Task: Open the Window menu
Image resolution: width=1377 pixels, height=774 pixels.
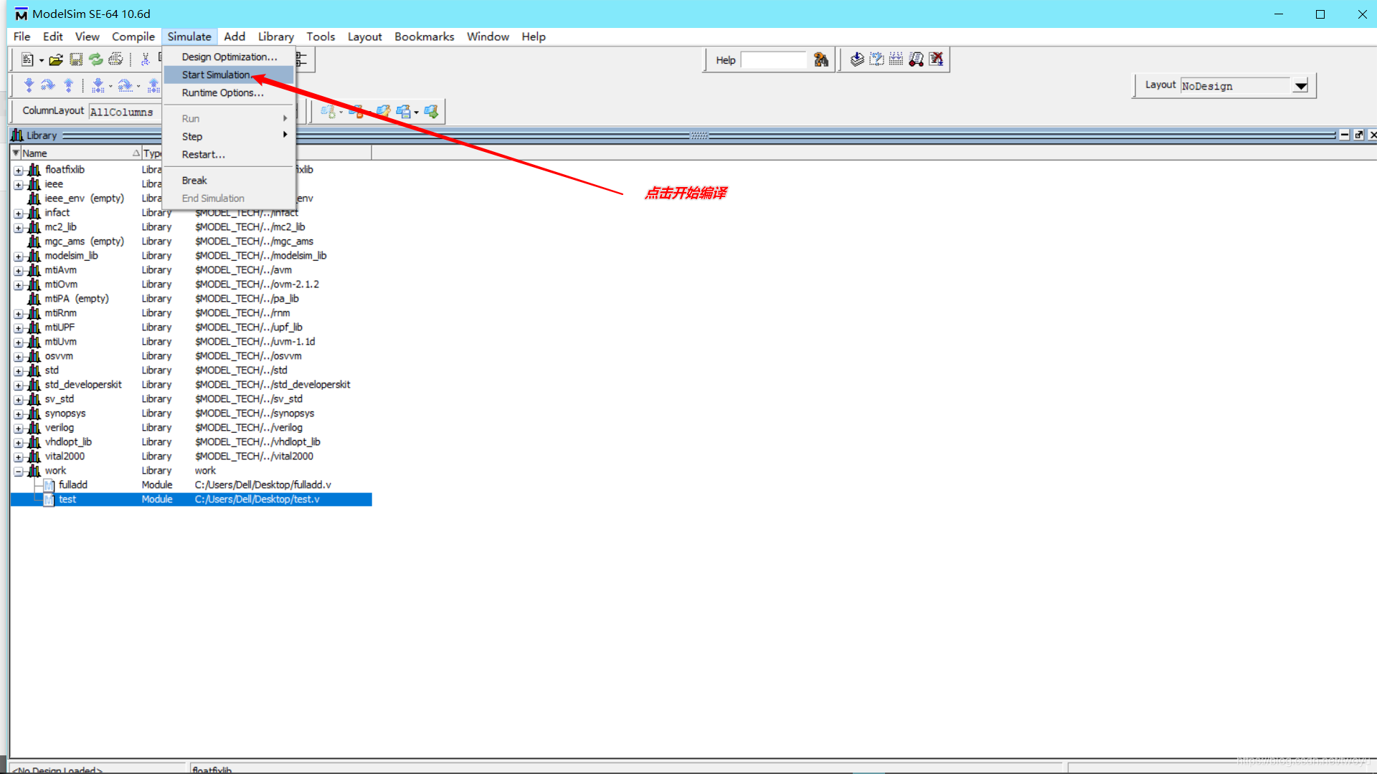Action: tap(488, 37)
